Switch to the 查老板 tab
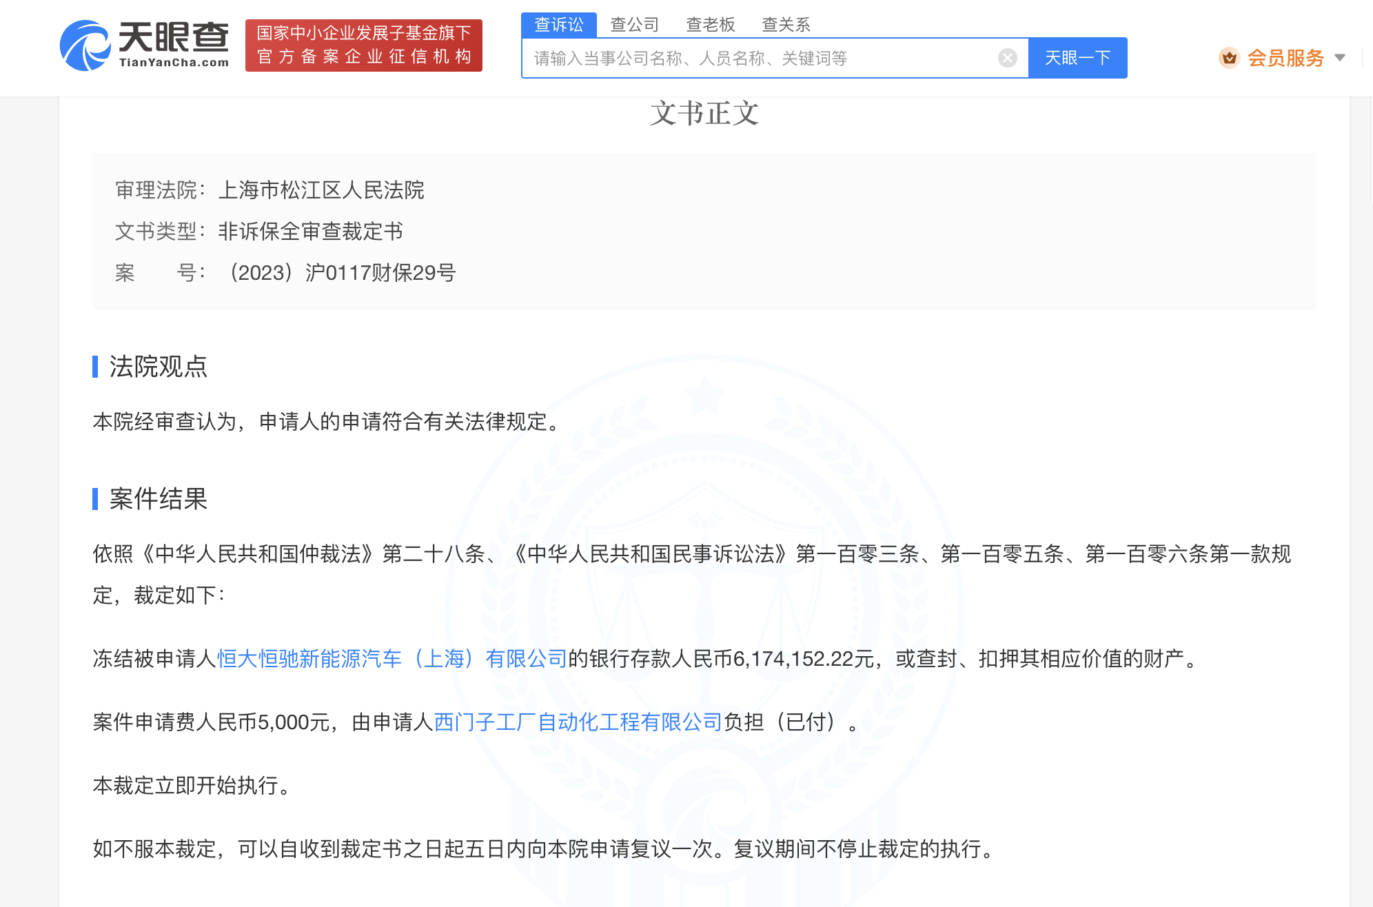This screenshot has height=907, width=1373. point(711,25)
